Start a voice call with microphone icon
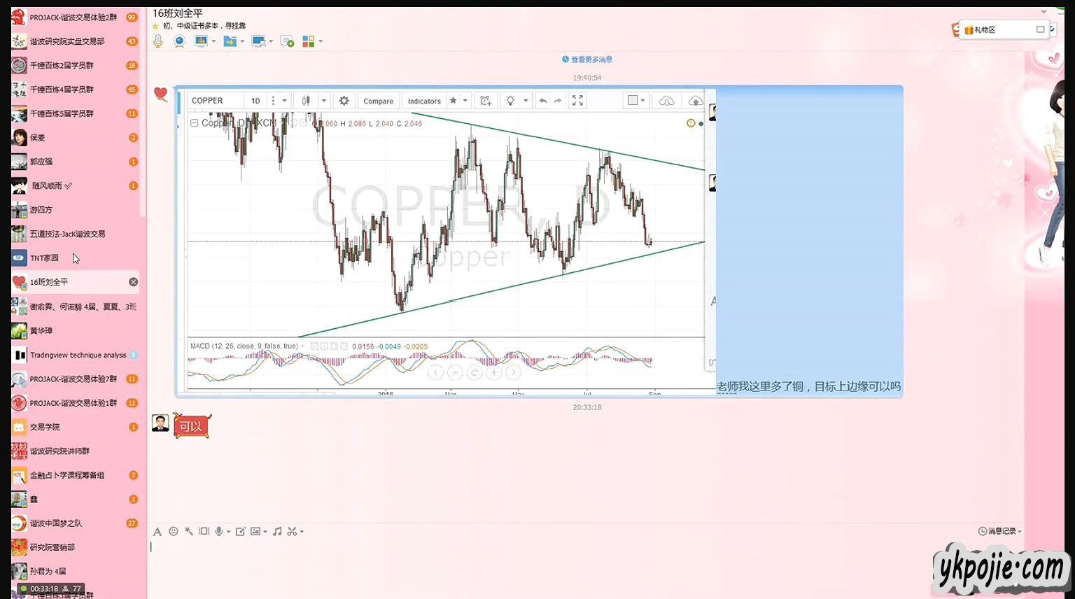The image size is (1075, 599). point(158,42)
